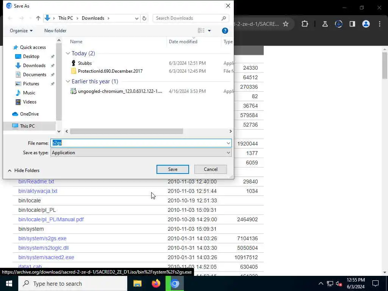
Task: Open Chrome Labs flask icon
Action: pos(325,24)
